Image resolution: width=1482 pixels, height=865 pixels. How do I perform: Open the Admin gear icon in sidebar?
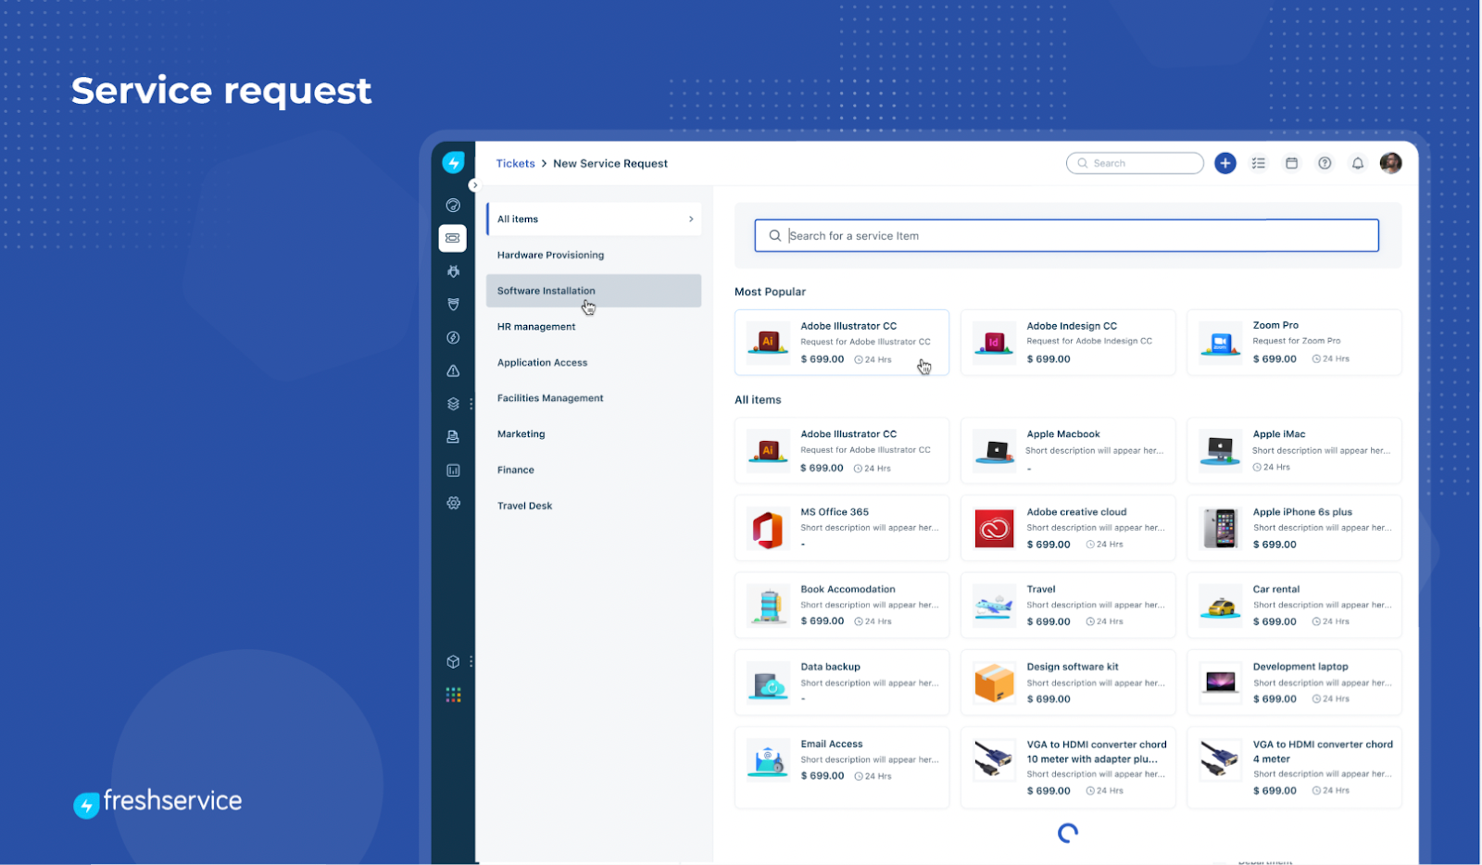pos(453,503)
